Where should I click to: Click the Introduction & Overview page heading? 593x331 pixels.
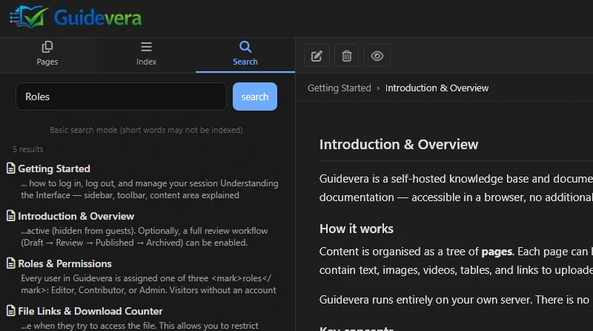point(399,144)
